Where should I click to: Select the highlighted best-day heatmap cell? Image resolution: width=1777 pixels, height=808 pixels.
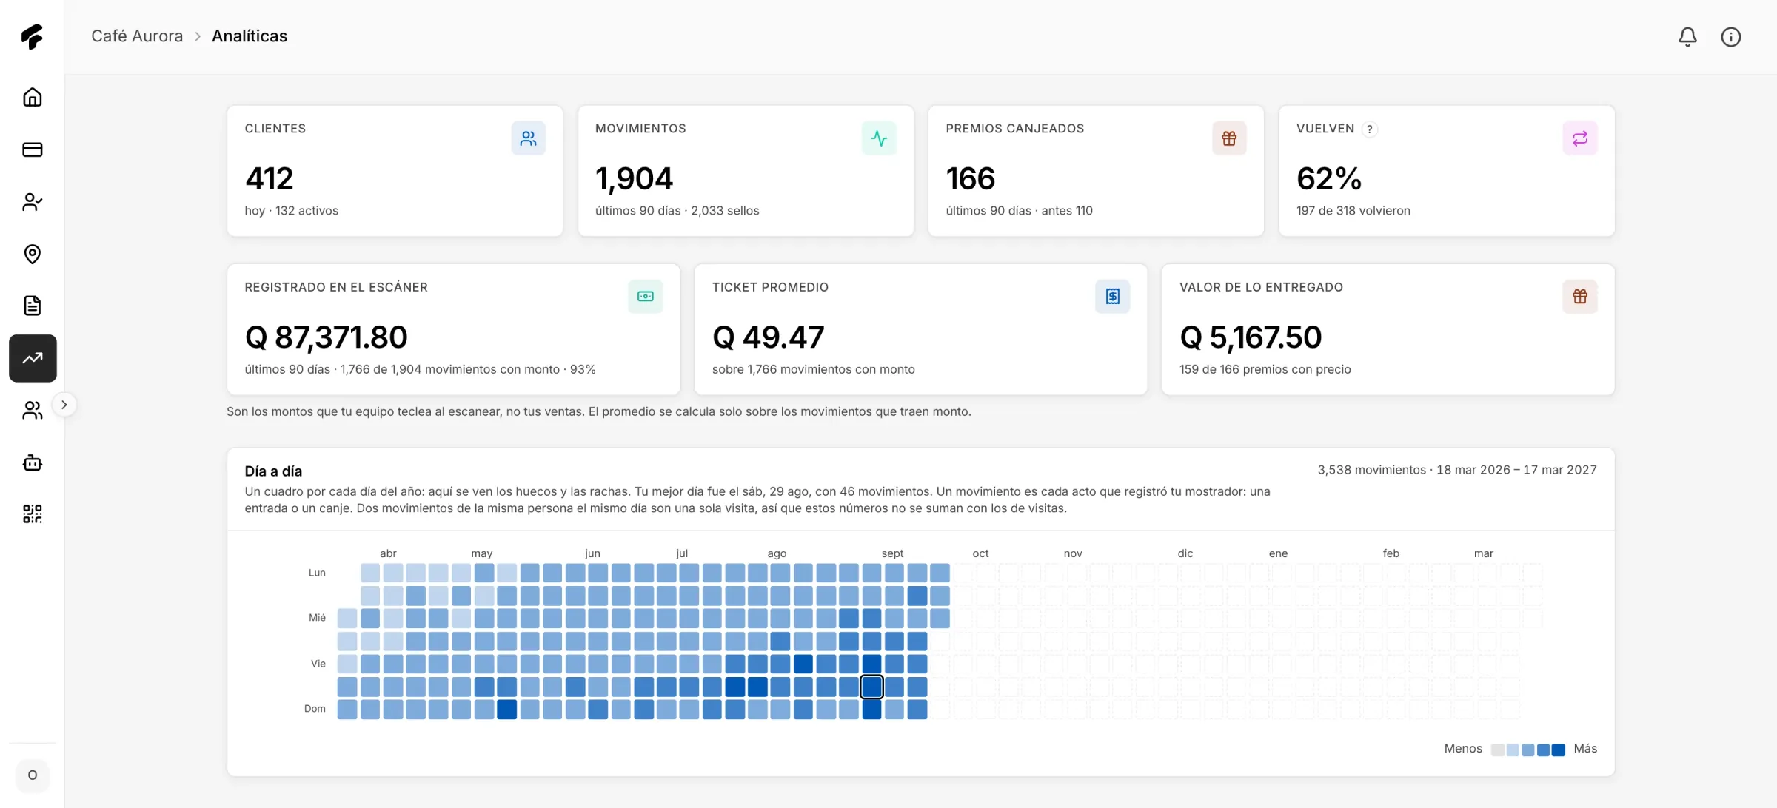tap(871, 687)
